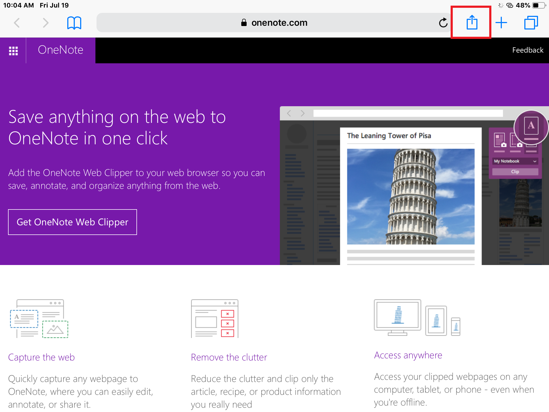This screenshot has width=549, height=412.
Task: Select the OneNote header tab
Action: (x=61, y=50)
